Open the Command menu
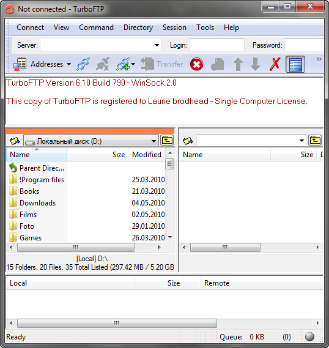The image size is (329, 348). point(96,28)
